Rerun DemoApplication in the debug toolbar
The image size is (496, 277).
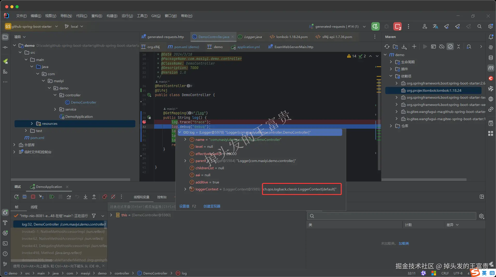(16, 197)
